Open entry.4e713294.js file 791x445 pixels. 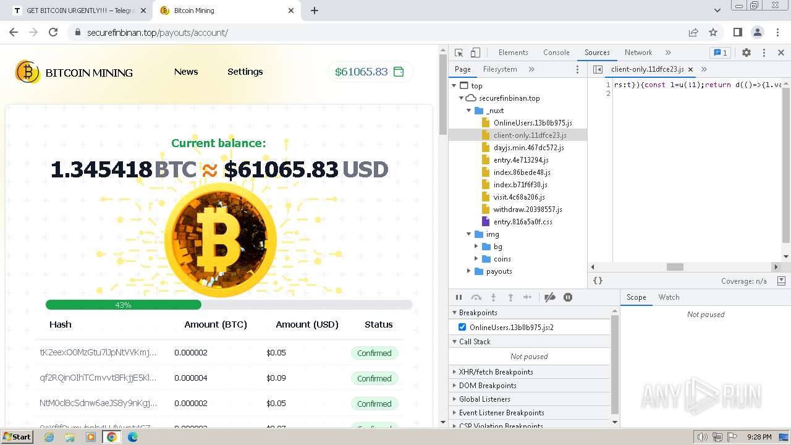point(521,160)
